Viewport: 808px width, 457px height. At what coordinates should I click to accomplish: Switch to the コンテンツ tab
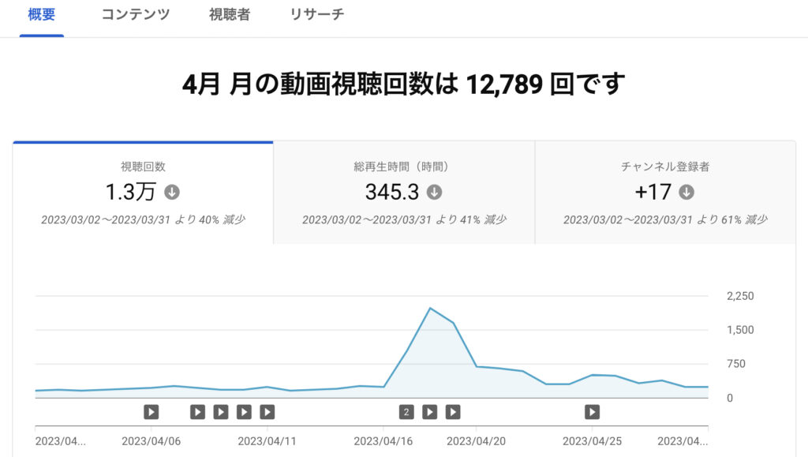(x=135, y=15)
